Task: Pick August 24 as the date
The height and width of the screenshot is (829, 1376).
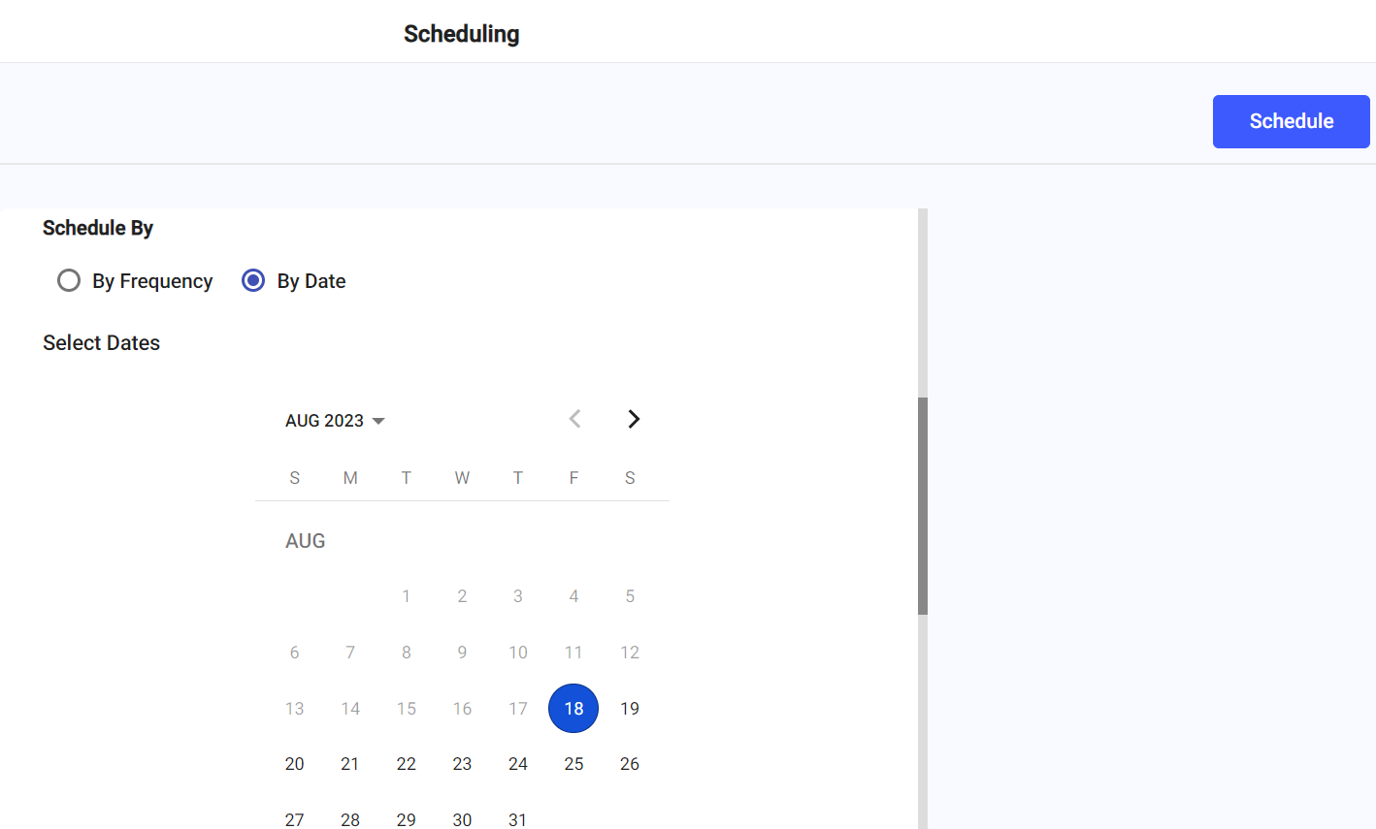Action: coord(518,764)
